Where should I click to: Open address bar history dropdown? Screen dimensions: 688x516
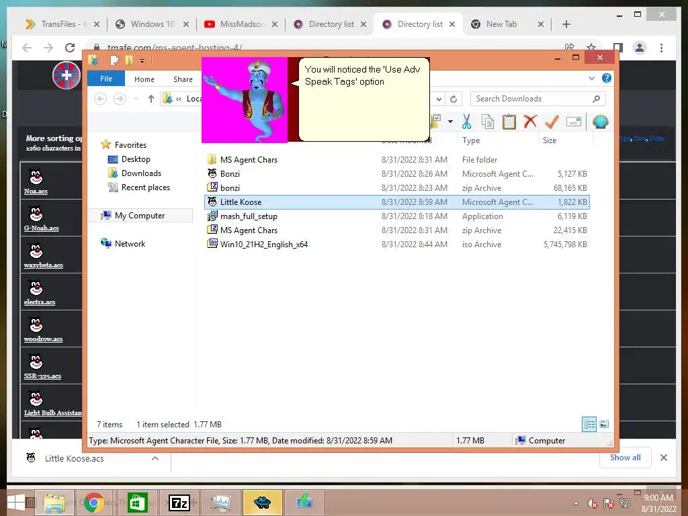(439, 99)
